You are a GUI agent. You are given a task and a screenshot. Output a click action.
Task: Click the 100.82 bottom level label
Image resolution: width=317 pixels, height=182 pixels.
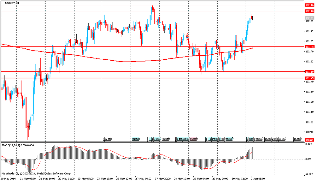point(309,140)
